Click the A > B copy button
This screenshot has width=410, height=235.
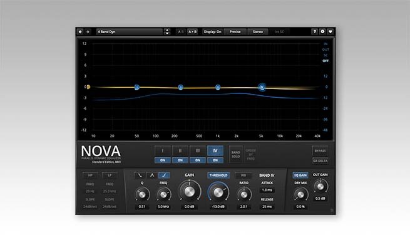tap(192, 32)
